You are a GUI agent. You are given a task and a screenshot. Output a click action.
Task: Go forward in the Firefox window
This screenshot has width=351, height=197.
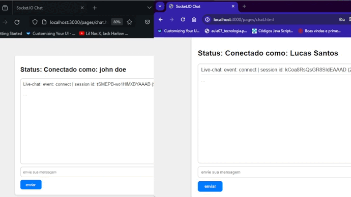tap(5, 22)
